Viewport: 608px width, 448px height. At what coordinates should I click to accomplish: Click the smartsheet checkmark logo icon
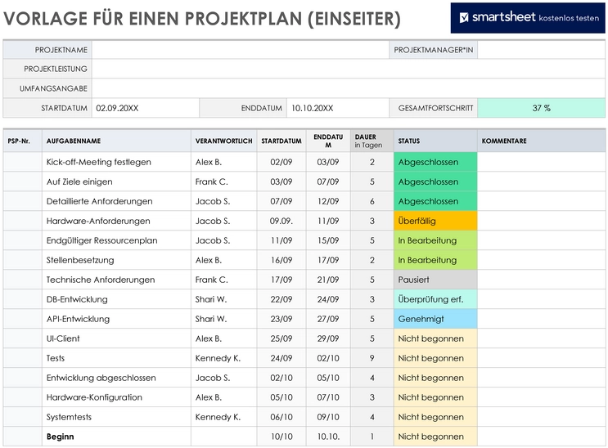pyautogui.click(x=464, y=18)
